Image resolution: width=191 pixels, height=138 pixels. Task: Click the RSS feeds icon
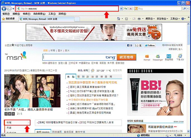click(126, 19)
